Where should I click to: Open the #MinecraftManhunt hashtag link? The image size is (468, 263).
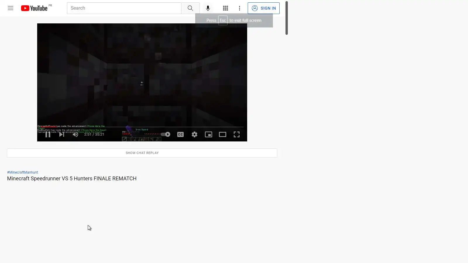coord(23,172)
